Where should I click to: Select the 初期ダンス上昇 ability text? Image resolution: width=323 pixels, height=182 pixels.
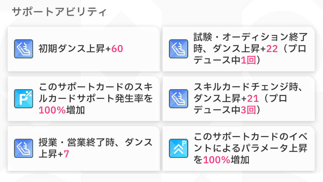coord(81,49)
